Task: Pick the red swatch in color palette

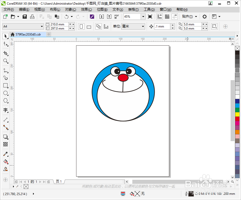Action: pyautogui.click(x=237, y=119)
